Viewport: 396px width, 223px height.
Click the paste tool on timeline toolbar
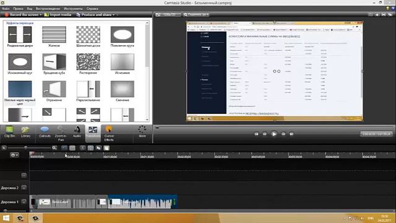coord(106,148)
